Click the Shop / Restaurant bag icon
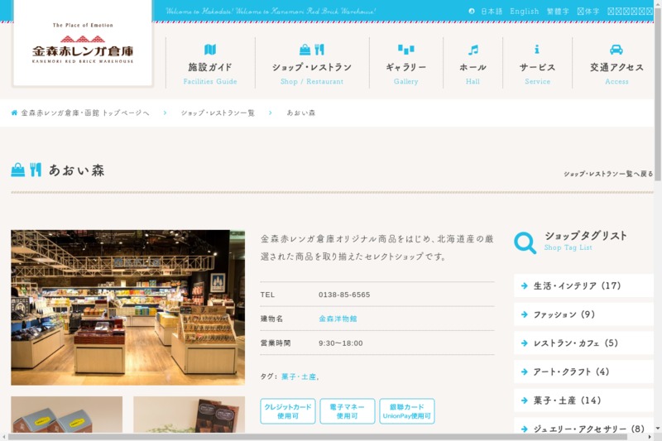Viewport: 662px width, 441px height. (x=305, y=50)
